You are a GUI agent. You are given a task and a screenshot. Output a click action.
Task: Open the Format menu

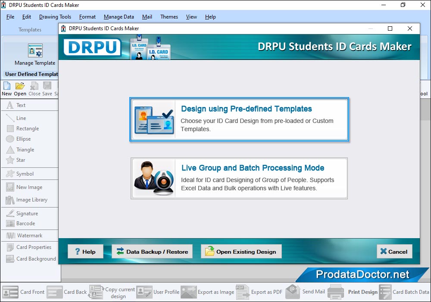point(87,17)
